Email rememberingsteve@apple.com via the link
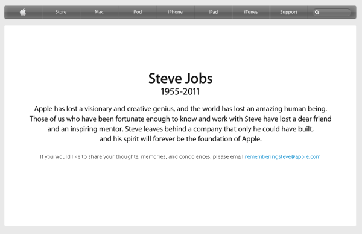The height and width of the screenshot is (234, 362). 282,156
